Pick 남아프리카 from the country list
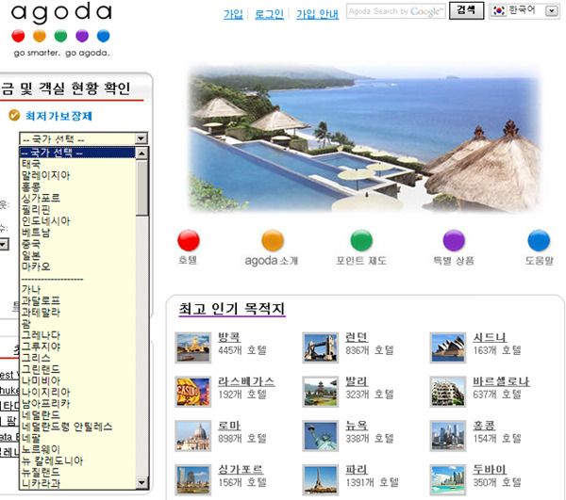Screen dimensions: 566x500 coord(77,403)
